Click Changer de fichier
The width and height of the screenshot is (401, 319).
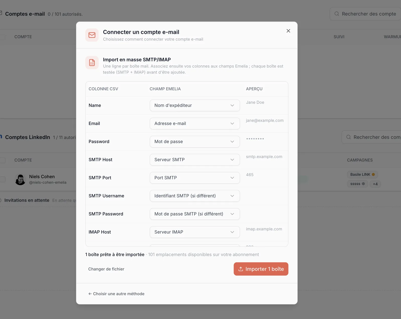[x=106, y=269]
